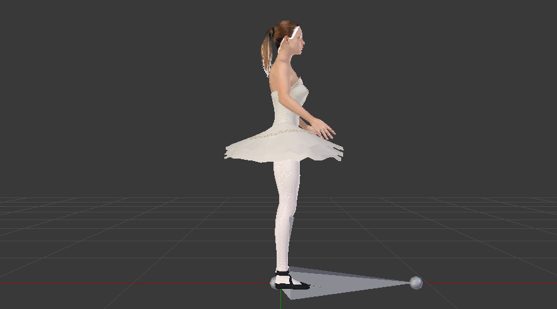557x309 pixels.
Task: Select the white tutu skirt
Action: tap(282, 148)
